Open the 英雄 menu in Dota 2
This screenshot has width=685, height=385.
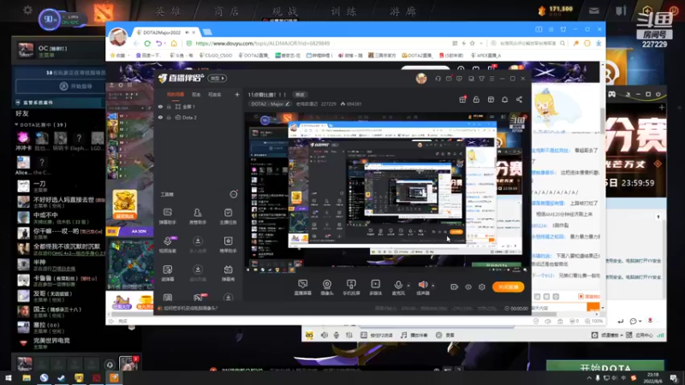[168, 11]
